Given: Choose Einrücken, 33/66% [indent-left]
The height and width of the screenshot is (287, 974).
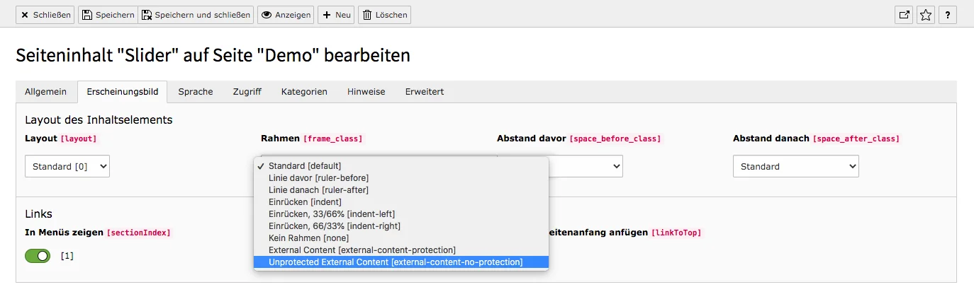Looking at the screenshot, I should (401, 213).
